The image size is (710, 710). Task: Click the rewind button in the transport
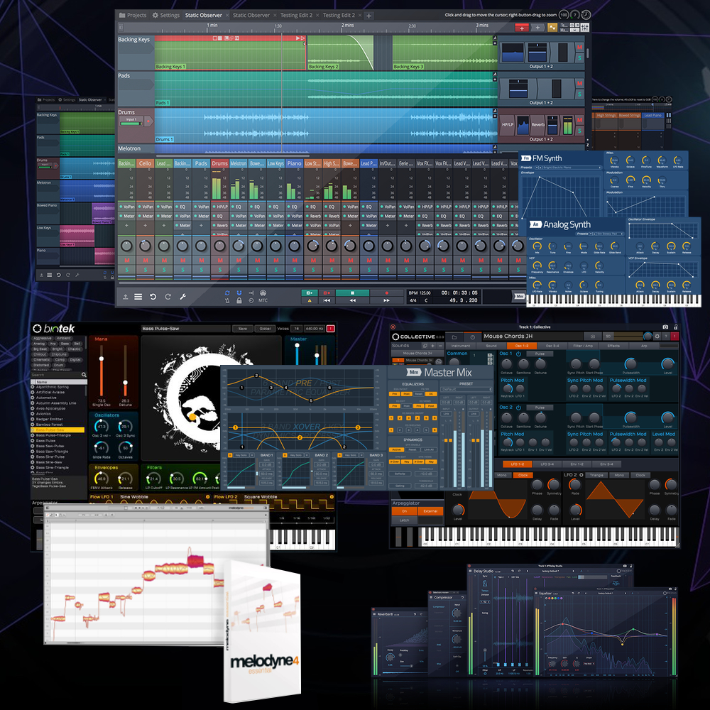tap(352, 300)
